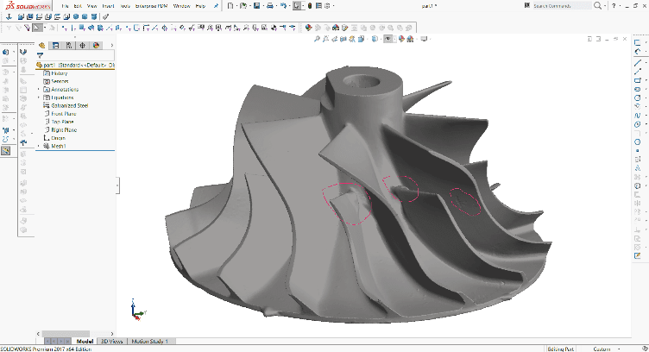
Task: Click the Rebuild traffic light icon
Action: pos(310,6)
